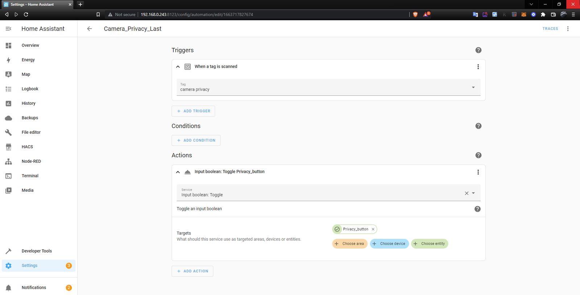Click the back arrow next to Camera_Privacy_Last
580x295 pixels.
click(90, 29)
